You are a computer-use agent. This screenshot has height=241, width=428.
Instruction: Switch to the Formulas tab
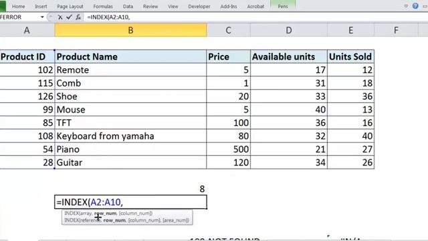pos(103,6)
